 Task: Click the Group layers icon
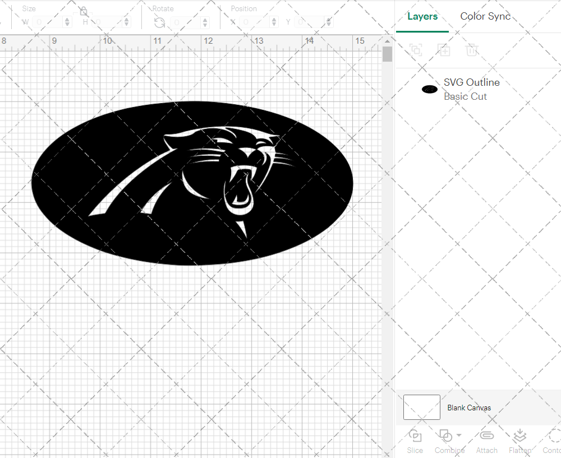(x=416, y=50)
